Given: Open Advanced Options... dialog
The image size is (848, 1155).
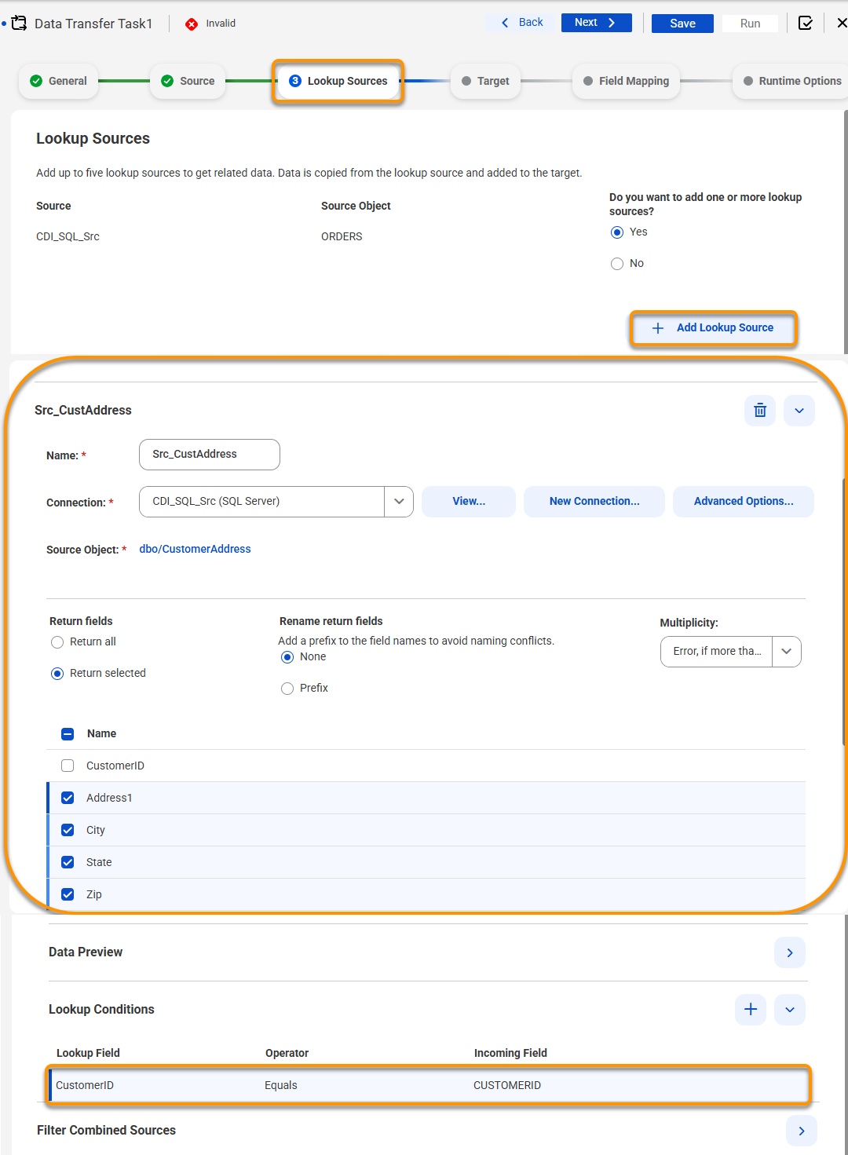Looking at the screenshot, I should tap(744, 501).
